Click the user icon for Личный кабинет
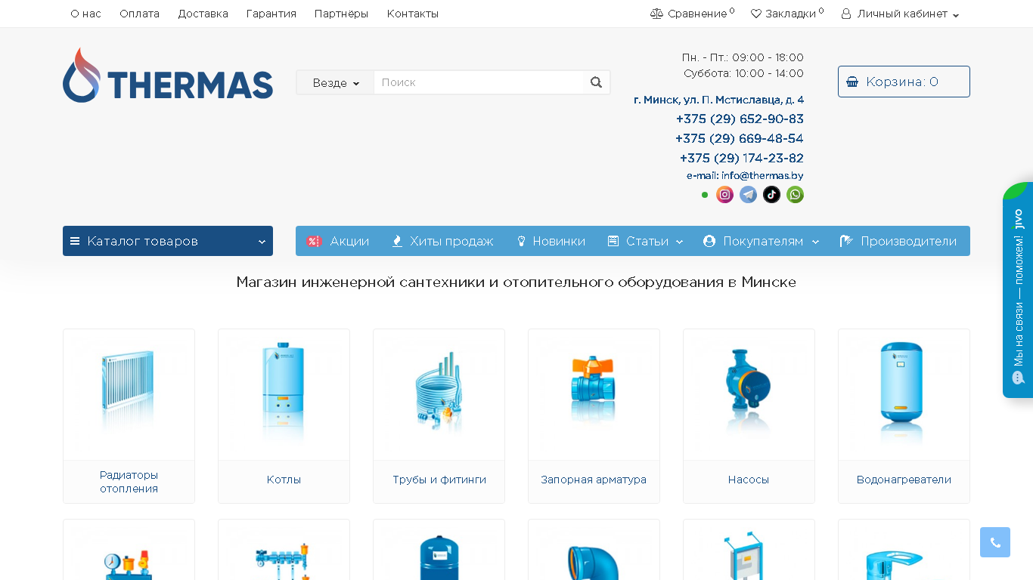The image size is (1033, 580). coord(846,14)
